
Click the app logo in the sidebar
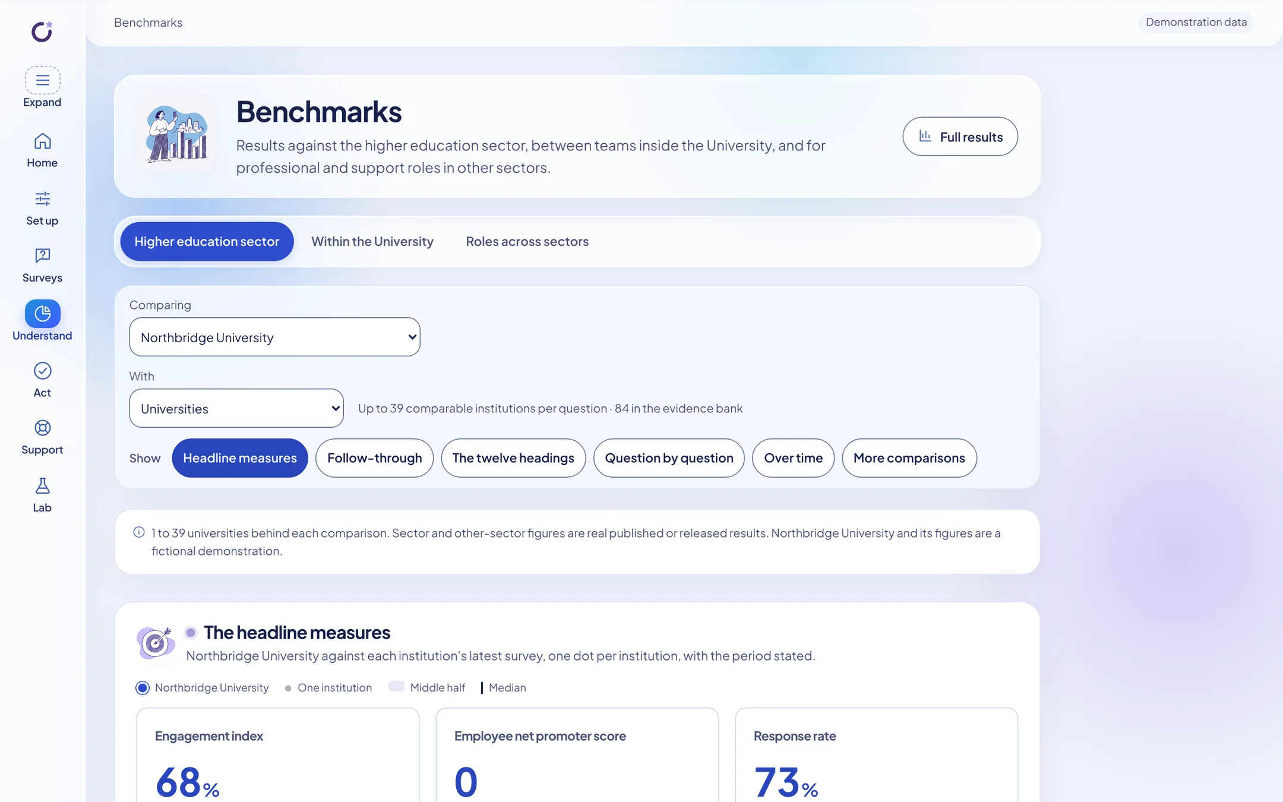[42, 31]
